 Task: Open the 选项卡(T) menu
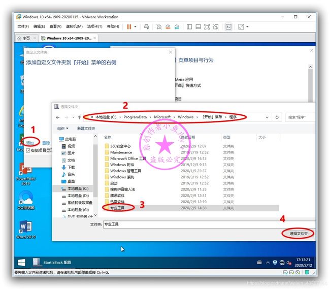pyautogui.click(x=95, y=26)
